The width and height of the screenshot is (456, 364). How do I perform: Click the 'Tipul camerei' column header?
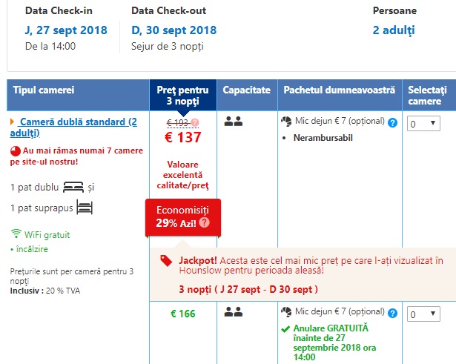44,90
